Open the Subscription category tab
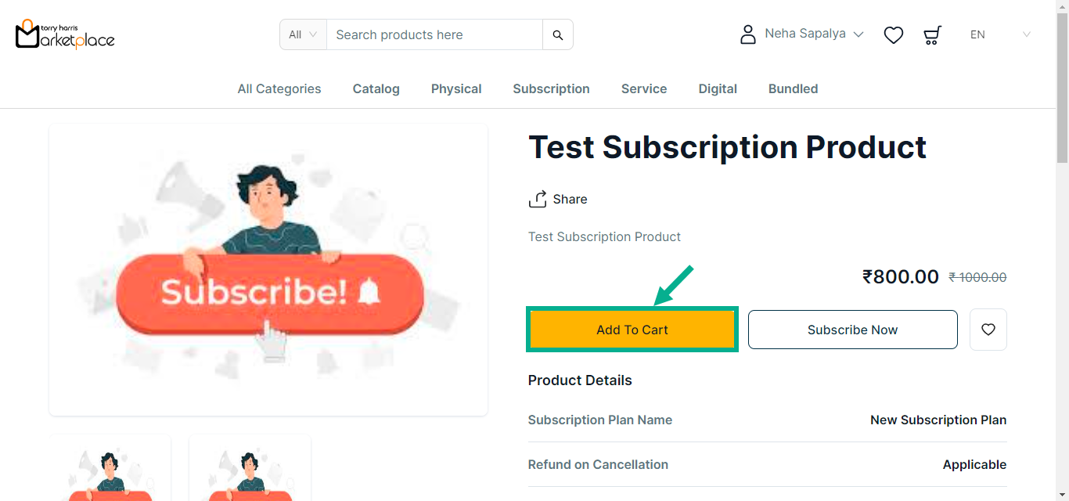 (551, 88)
